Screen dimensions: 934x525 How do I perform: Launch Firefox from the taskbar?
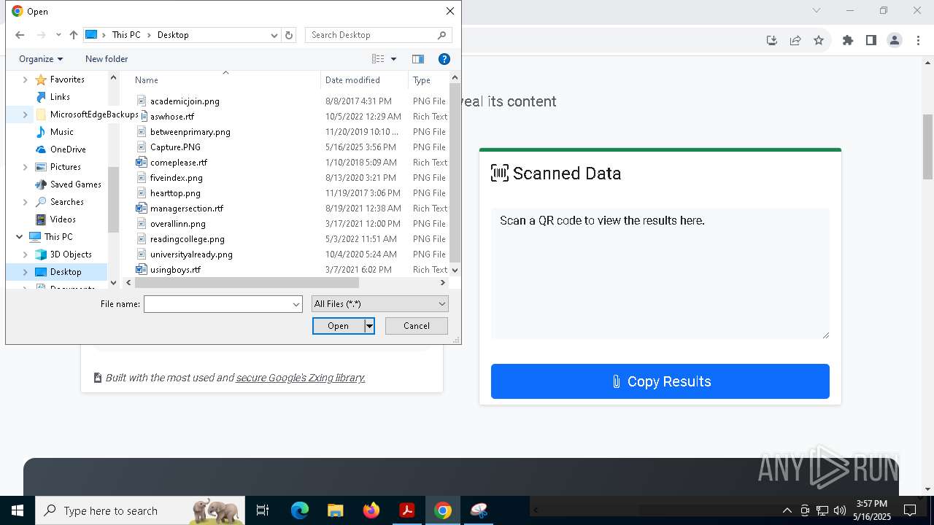tap(371, 510)
